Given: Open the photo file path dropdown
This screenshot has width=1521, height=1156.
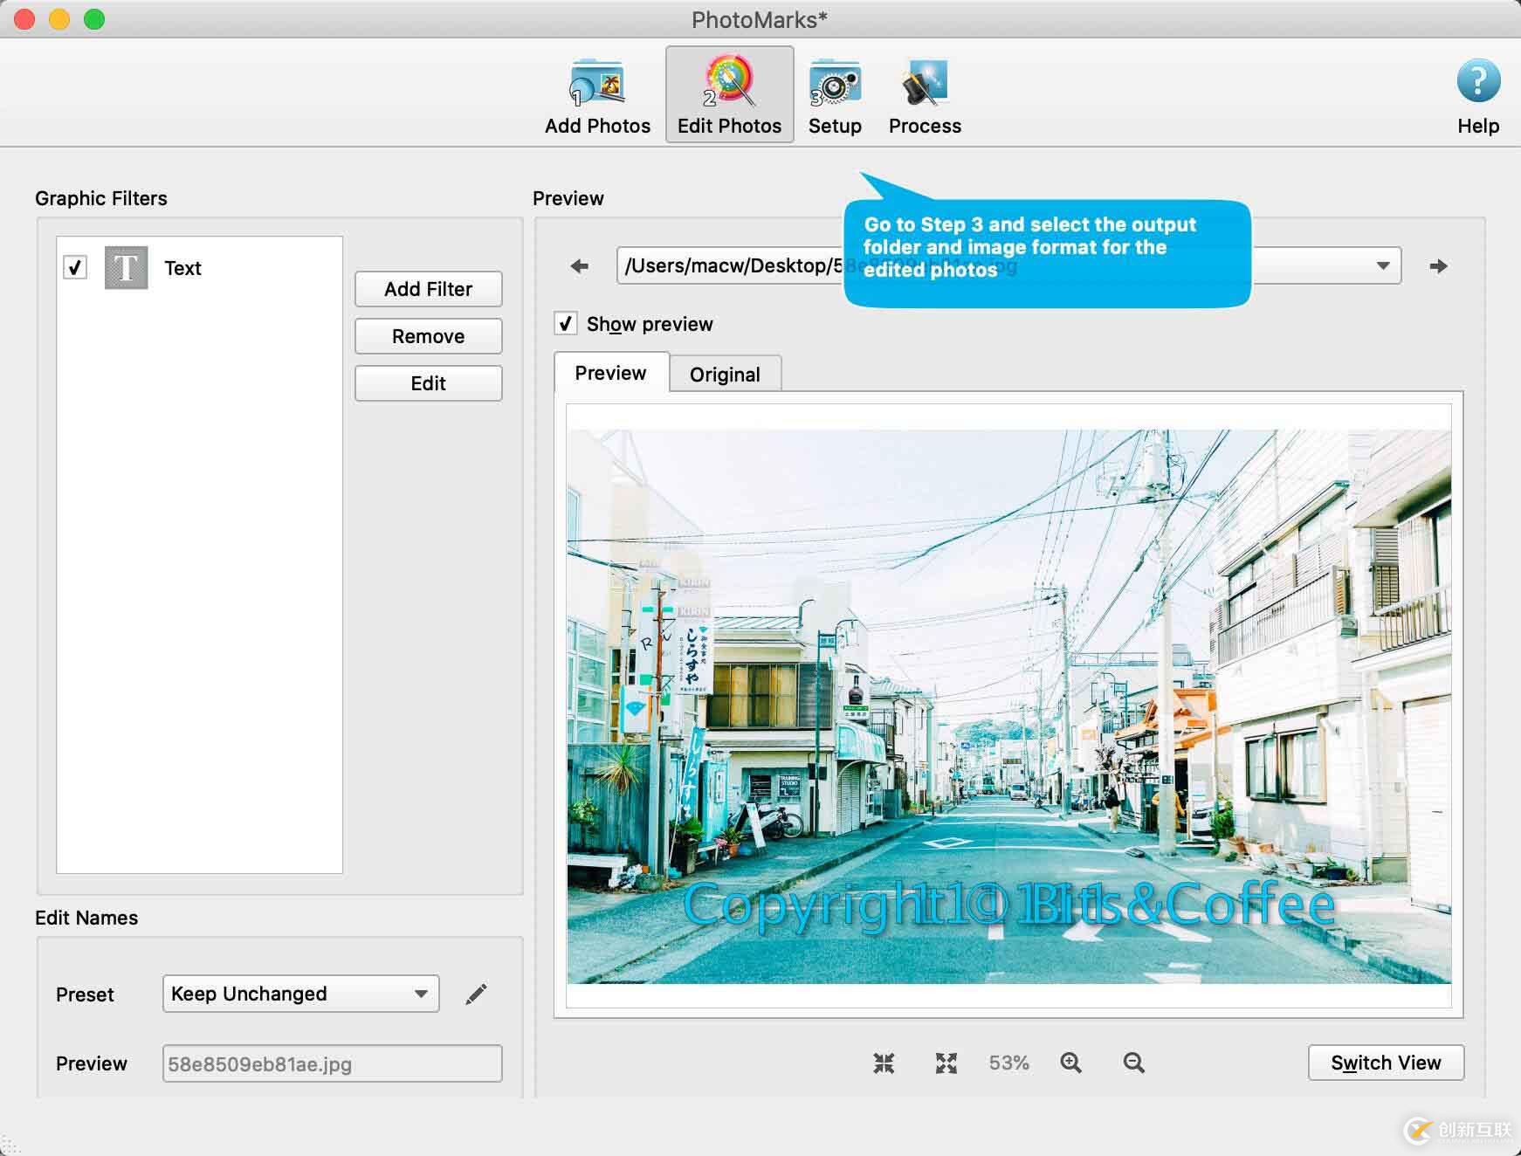Looking at the screenshot, I should (1382, 265).
